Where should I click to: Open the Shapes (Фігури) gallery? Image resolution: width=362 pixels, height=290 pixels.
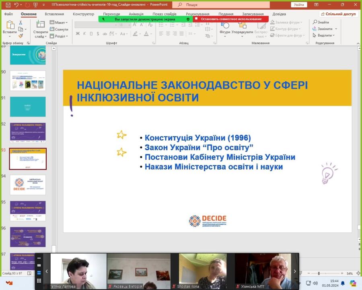click(225, 29)
